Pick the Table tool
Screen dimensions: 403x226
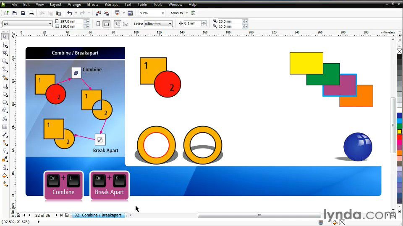pos(5,126)
